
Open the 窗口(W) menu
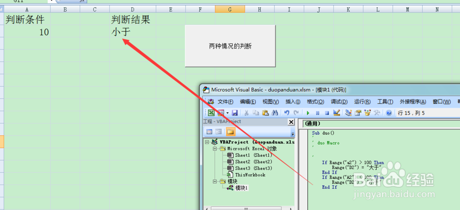click(x=442, y=102)
